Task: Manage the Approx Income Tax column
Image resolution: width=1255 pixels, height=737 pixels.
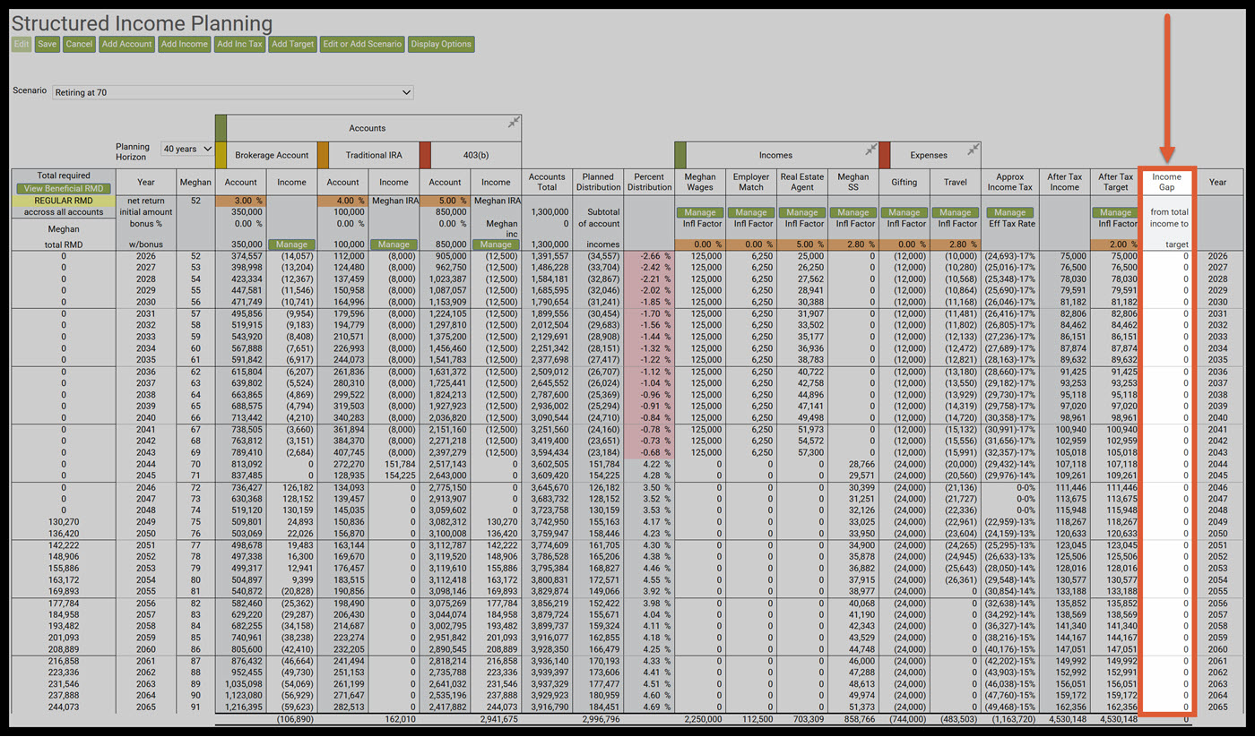Action: point(1009,212)
